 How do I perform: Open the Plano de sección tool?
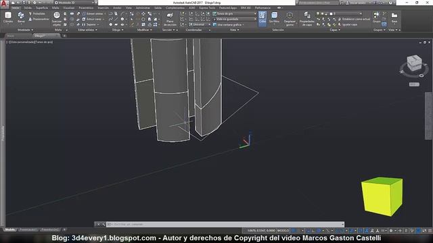pos(170,19)
